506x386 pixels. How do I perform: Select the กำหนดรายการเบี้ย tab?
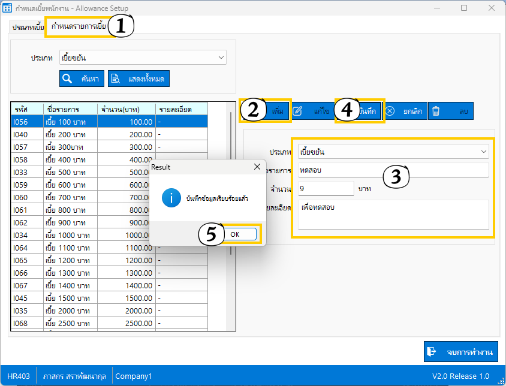(x=79, y=27)
